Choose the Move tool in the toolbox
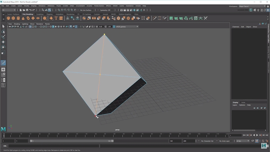Screen dimensions: 270x152 (3, 42)
